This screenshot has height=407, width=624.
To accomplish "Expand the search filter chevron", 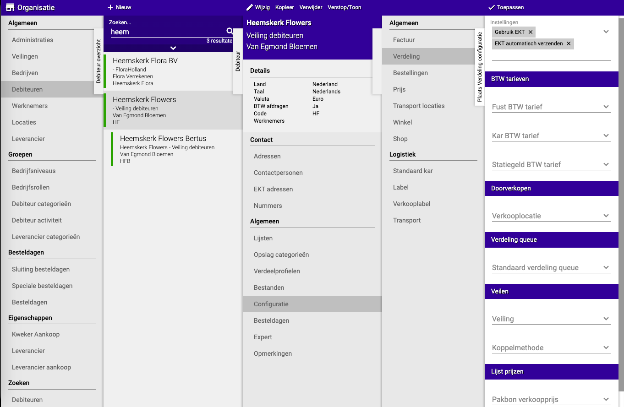I will click(173, 48).
